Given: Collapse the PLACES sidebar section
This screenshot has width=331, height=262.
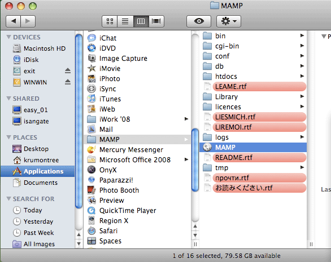Looking at the screenshot, I should 8,137.
